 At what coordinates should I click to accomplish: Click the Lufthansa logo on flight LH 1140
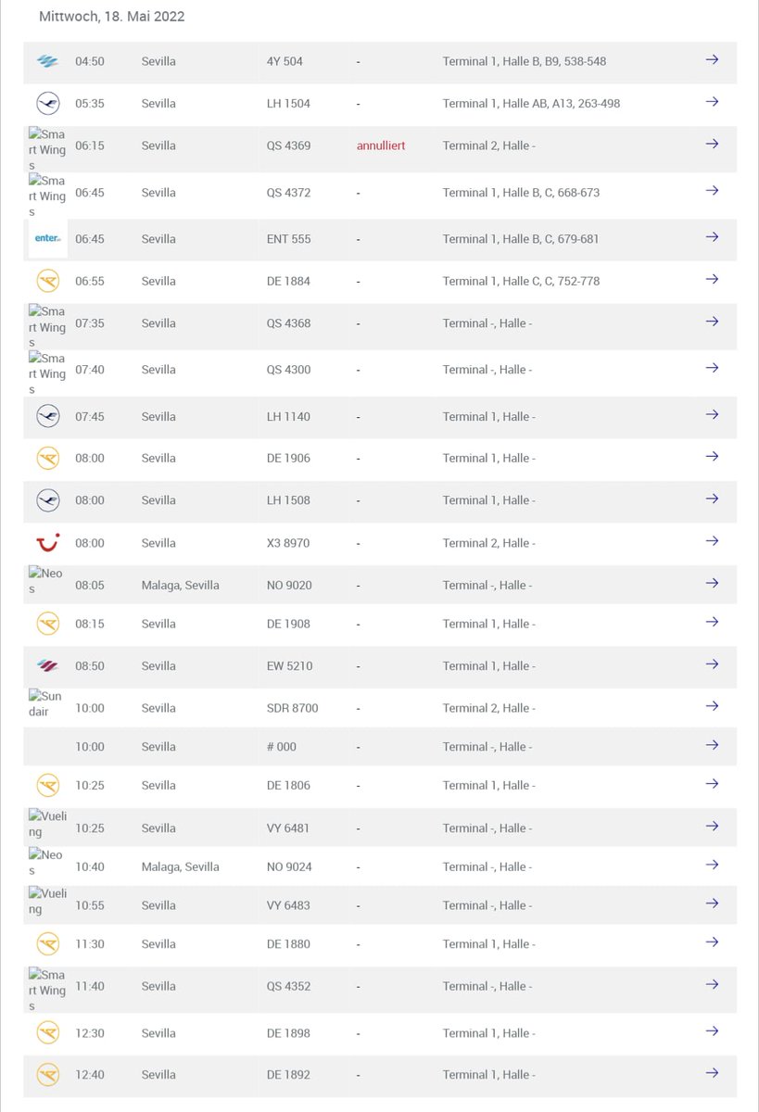[x=47, y=416]
